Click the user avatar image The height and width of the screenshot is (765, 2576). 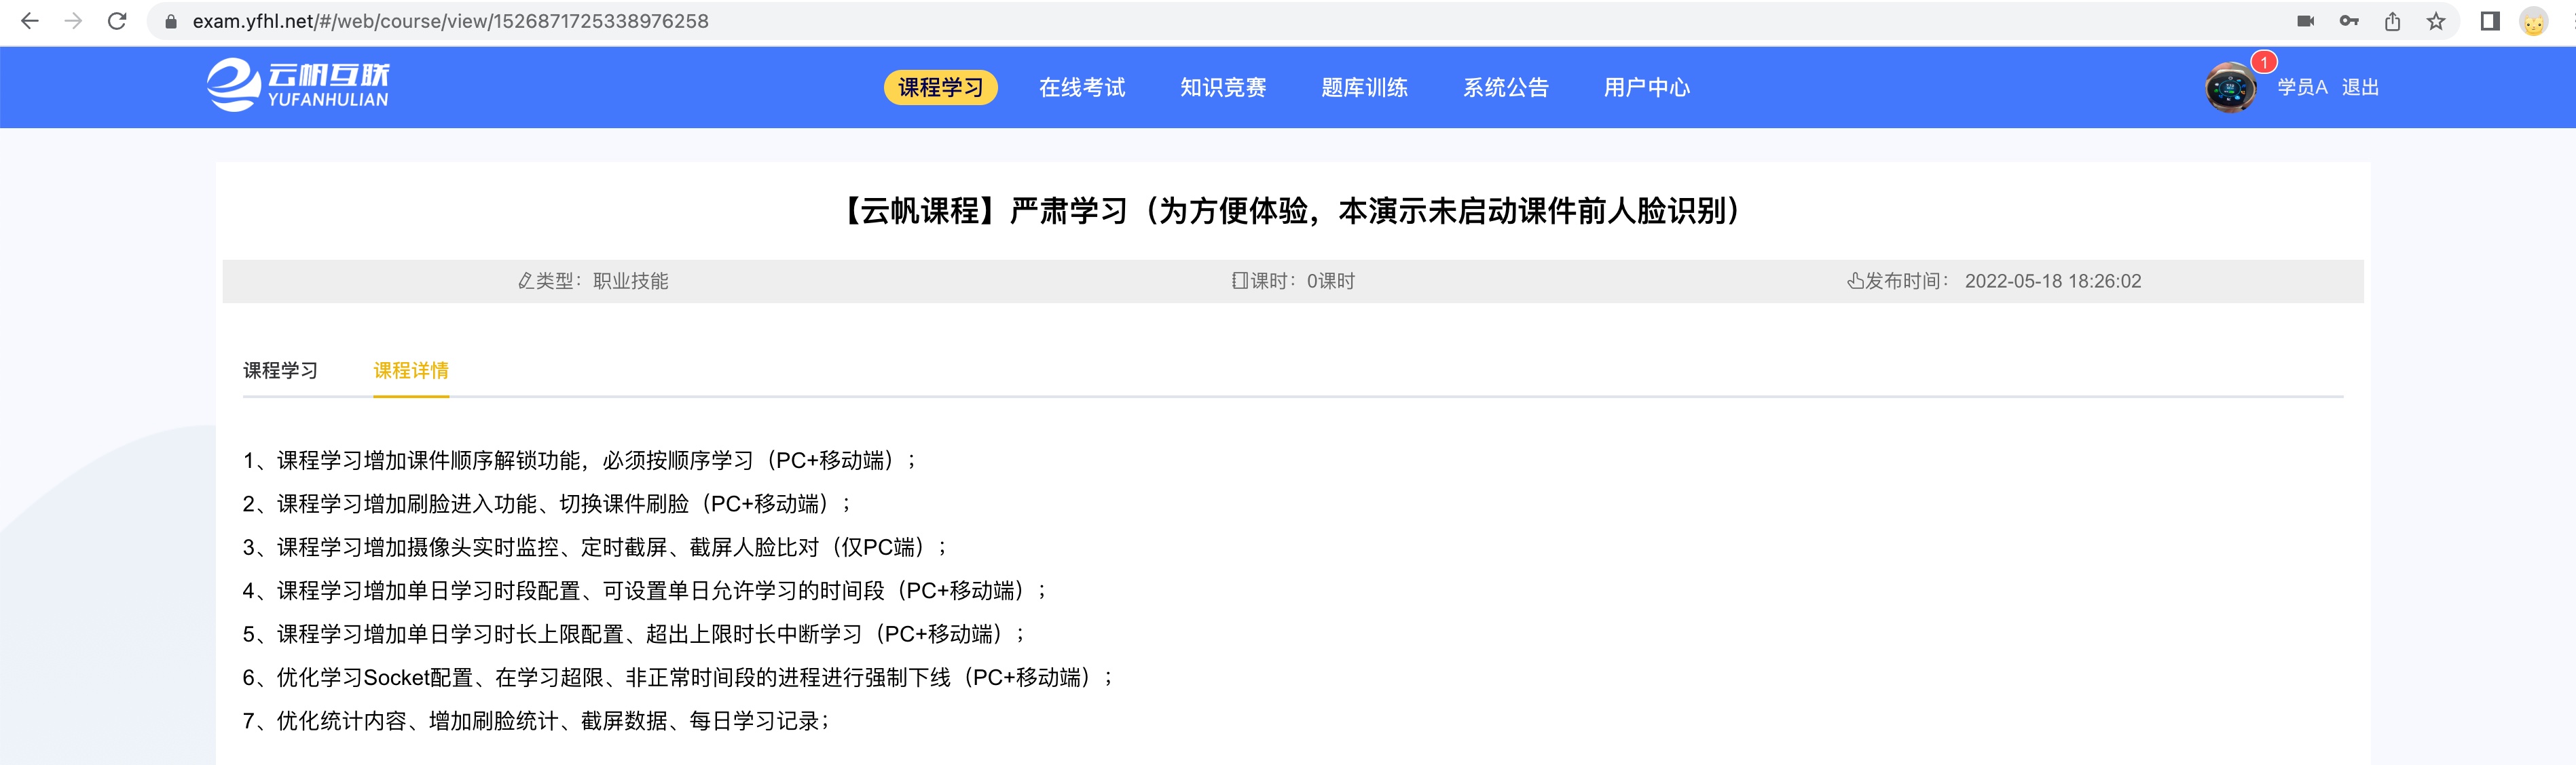[x=2230, y=88]
